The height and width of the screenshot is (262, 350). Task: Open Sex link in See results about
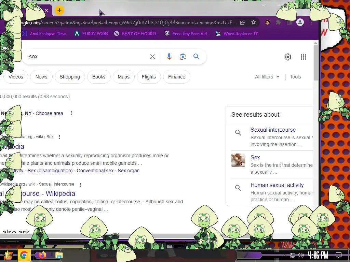point(255,157)
